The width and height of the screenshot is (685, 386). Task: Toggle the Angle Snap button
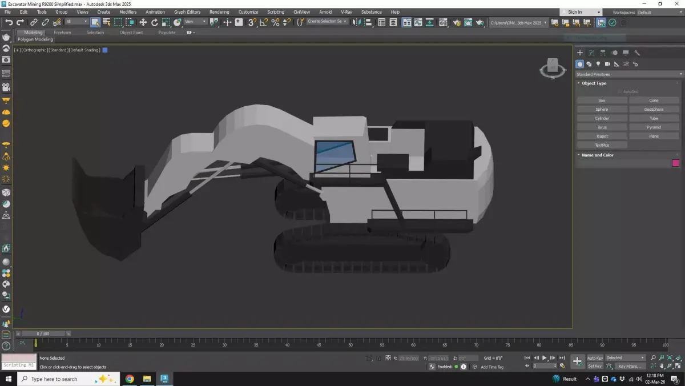[264, 22]
